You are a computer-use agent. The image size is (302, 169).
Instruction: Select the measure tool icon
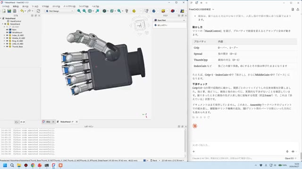pos(126,11)
